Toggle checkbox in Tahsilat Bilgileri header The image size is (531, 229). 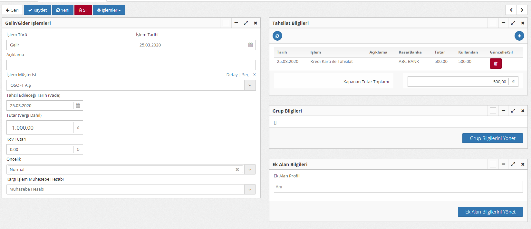pyautogui.click(x=493, y=23)
